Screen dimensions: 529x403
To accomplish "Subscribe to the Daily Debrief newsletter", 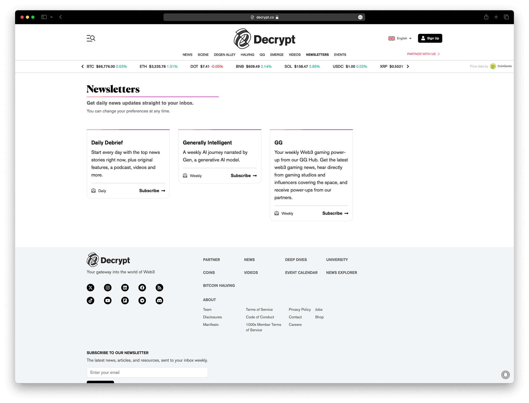I will pos(152,190).
